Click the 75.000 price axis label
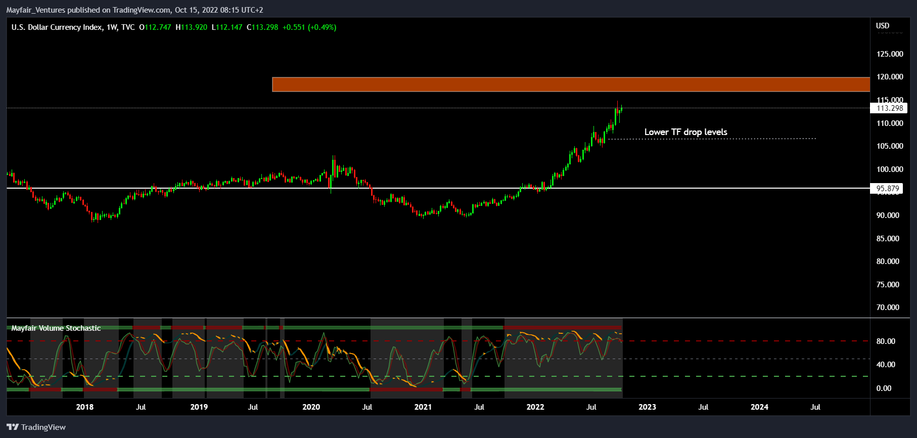 click(888, 285)
